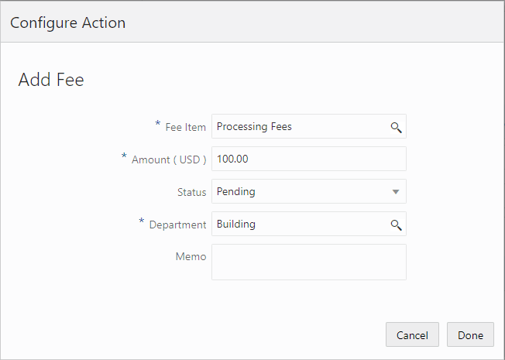This screenshot has width=505, height=360.
Task: Click the required asterisk beside Amount
Action: [x=124, y=157]
